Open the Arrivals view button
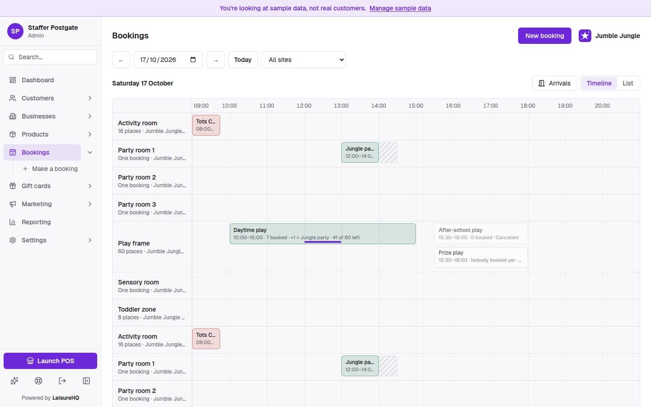 point(554,83)
